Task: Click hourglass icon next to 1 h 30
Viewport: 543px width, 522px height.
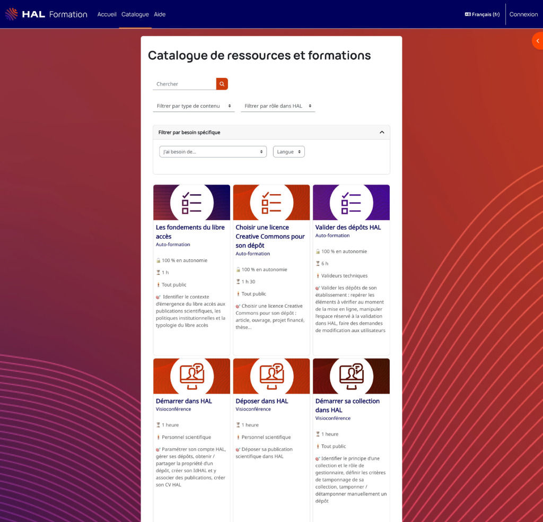Action: pos(238,282)
